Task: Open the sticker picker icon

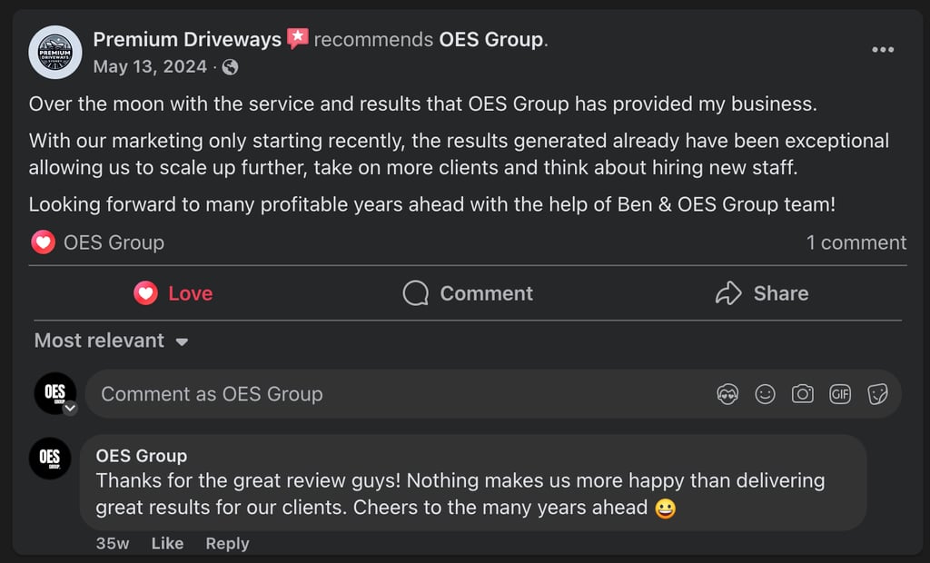Action: (x=877, y=394)
